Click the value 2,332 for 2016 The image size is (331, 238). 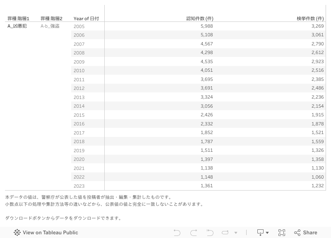[x=206, y=124]
